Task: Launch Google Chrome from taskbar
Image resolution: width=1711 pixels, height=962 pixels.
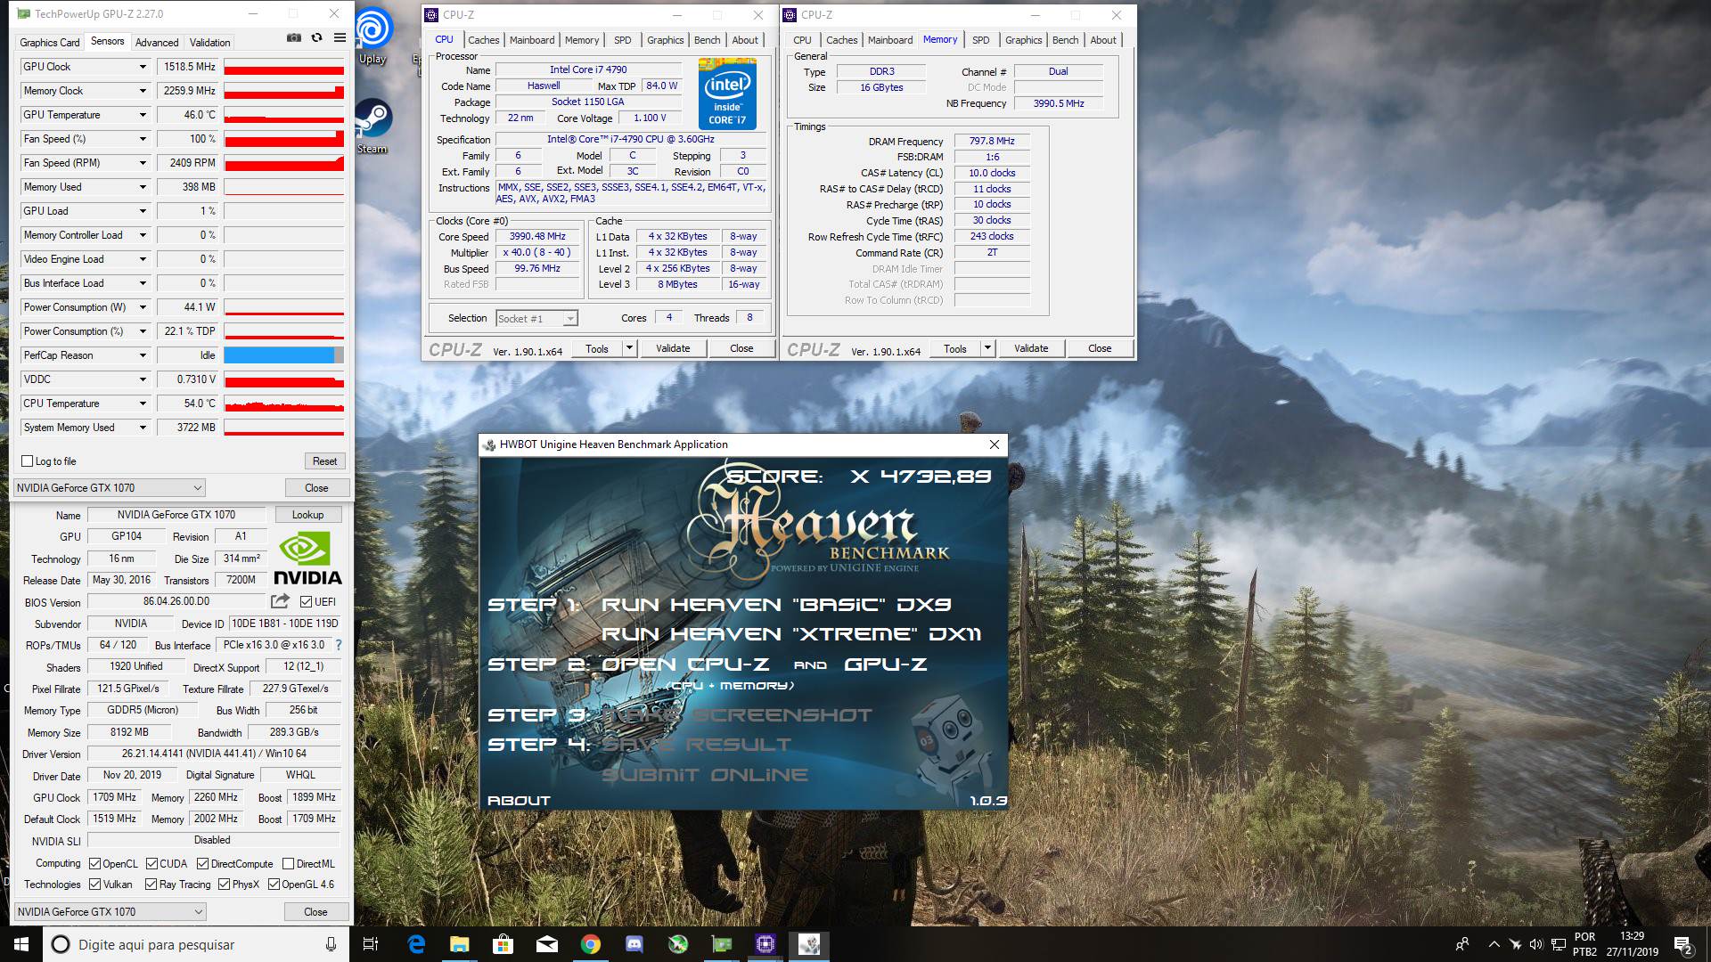Action: pos(591,944)
